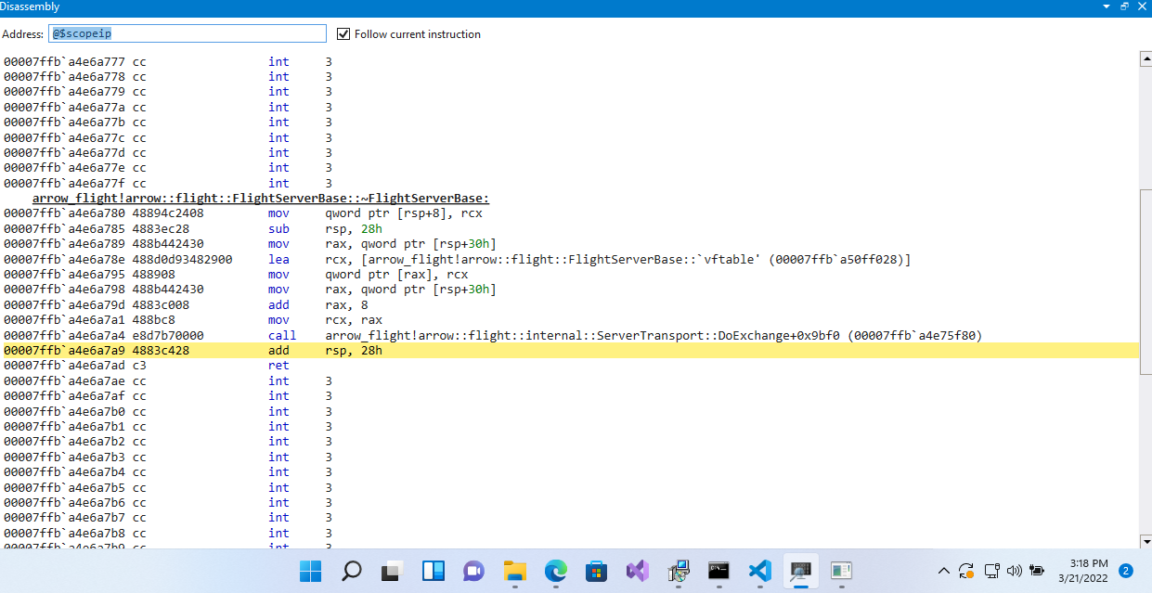Open the clock showing 3:18 PM
This screenshot has height=593, width=1152.
click(x=1081, y=571)
